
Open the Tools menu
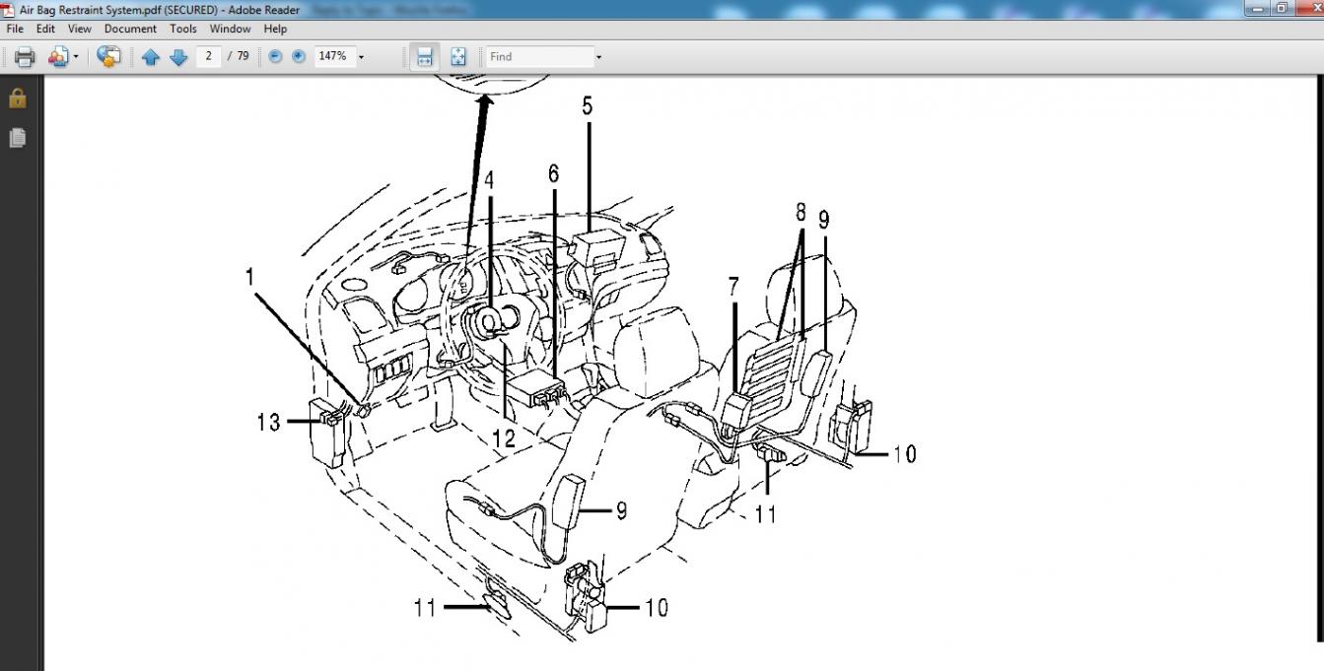coord(183,29)
